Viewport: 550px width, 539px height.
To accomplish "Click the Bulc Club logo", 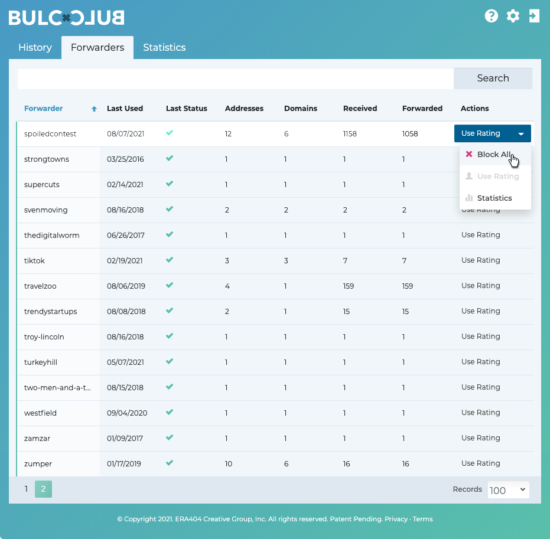I will point(67,18).
